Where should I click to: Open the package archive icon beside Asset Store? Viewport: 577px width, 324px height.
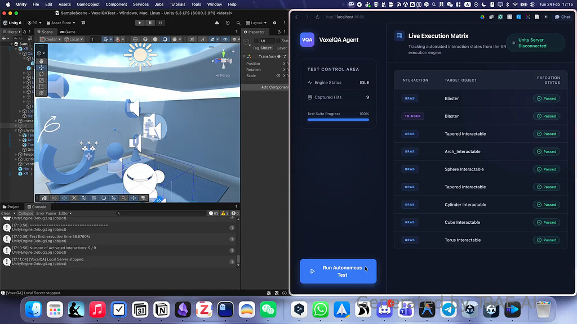point(83,22)
